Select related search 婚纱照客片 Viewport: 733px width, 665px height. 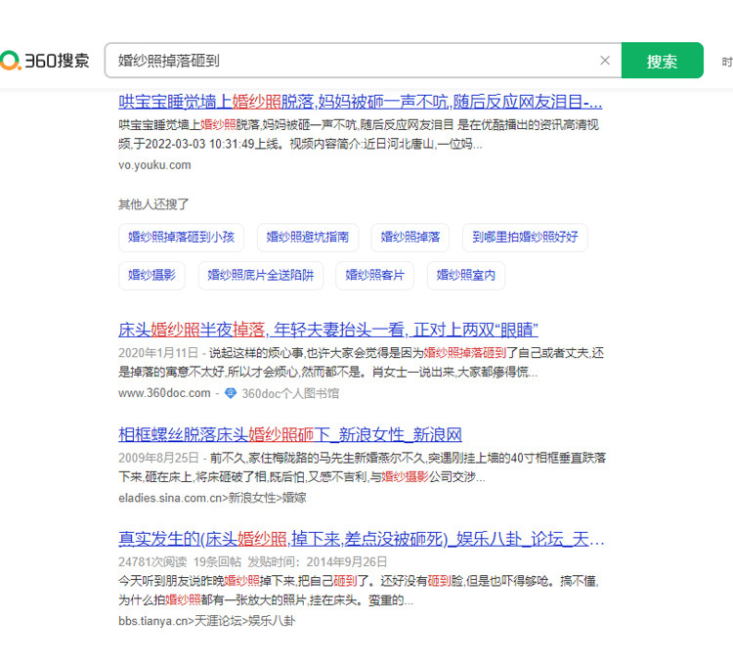coord(375,276)
